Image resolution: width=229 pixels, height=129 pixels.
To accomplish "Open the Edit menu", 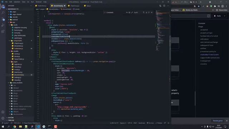I will click(11, 2).
